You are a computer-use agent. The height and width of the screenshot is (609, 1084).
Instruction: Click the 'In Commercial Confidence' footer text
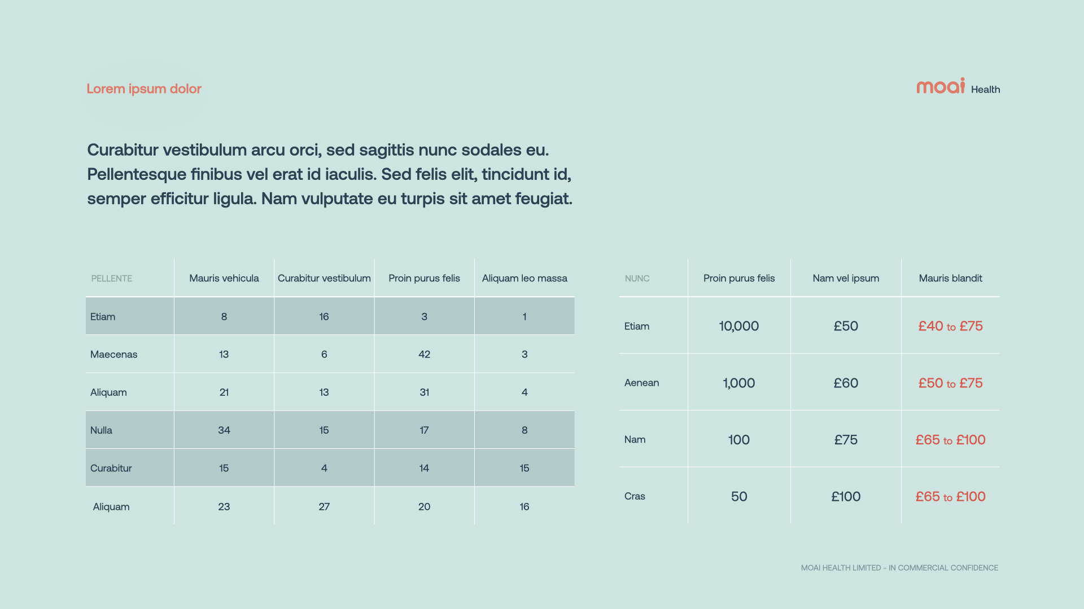click(899, 568)
